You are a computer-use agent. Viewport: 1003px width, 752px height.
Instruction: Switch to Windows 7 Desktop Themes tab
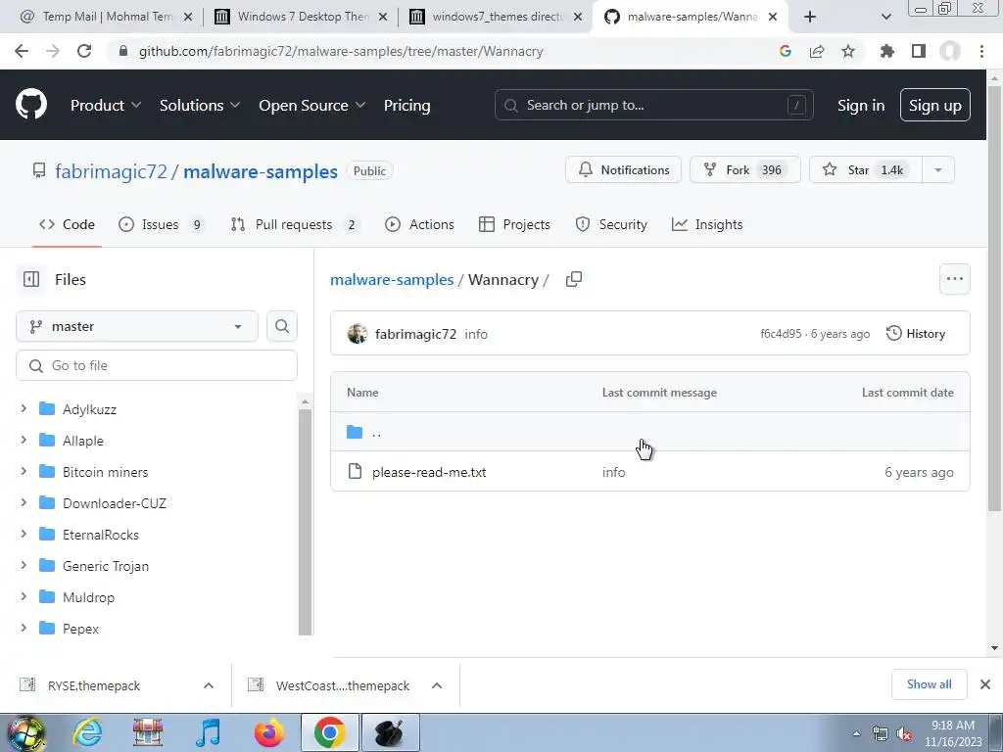coord(302,17)
